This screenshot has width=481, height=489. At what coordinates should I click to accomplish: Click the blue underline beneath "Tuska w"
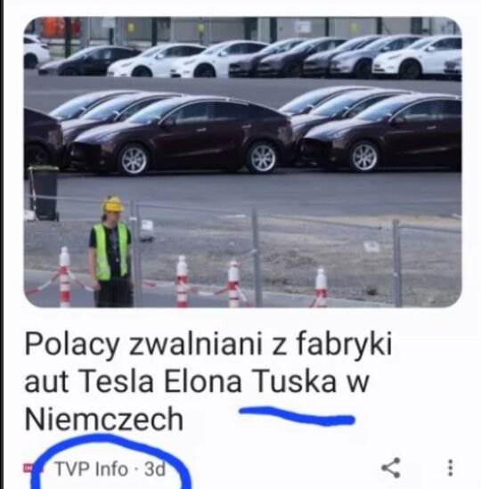[x=297, y=416]
